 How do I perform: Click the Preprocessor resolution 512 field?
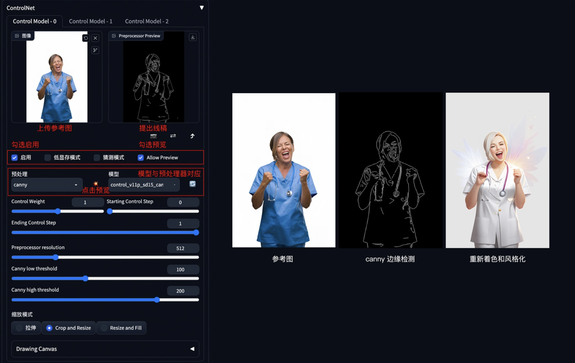(x=183, y=248)
